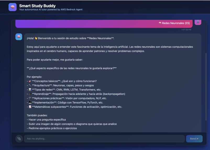Click the Send button
The width and height of the screenshot is (210, 150).
(194, 139)
